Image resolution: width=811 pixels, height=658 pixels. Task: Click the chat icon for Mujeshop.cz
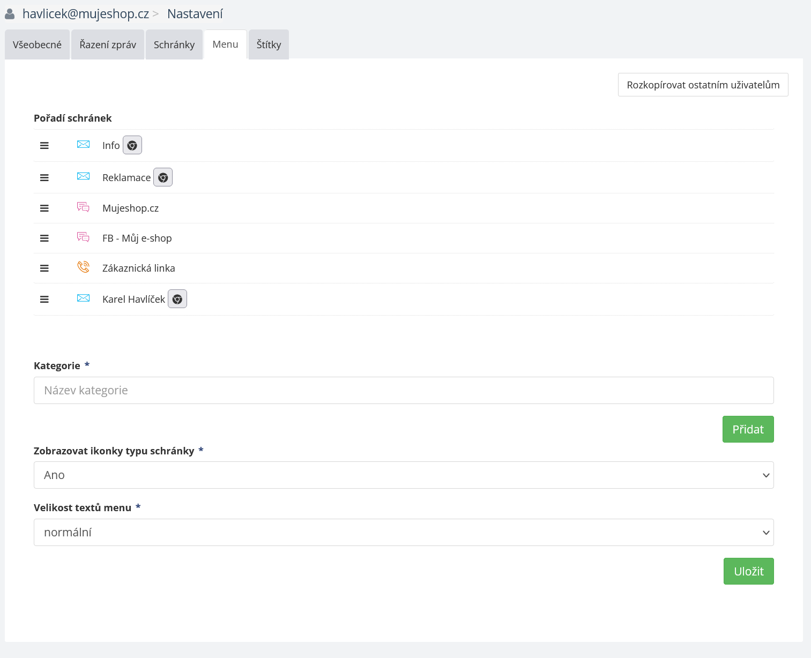83,207
